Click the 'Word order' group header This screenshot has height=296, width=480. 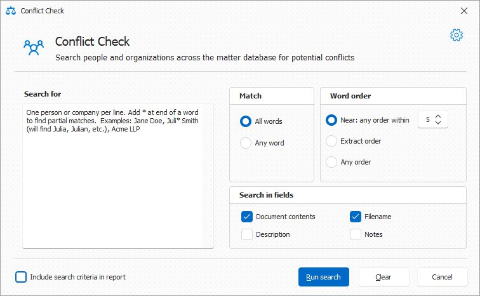point(350,96)
